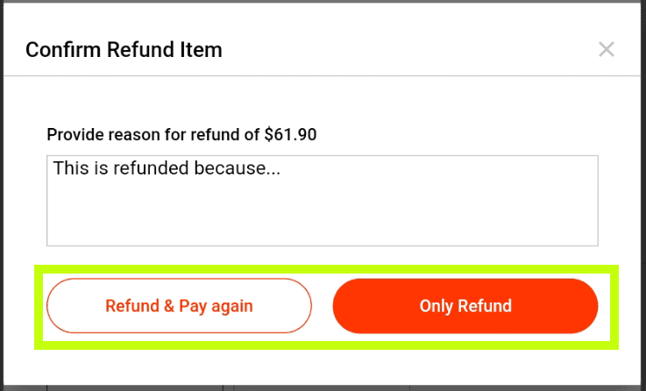The image size is (646, 391).
Task: Close the Confirm Refund Item dialog
Action: [x=606, y=49]
